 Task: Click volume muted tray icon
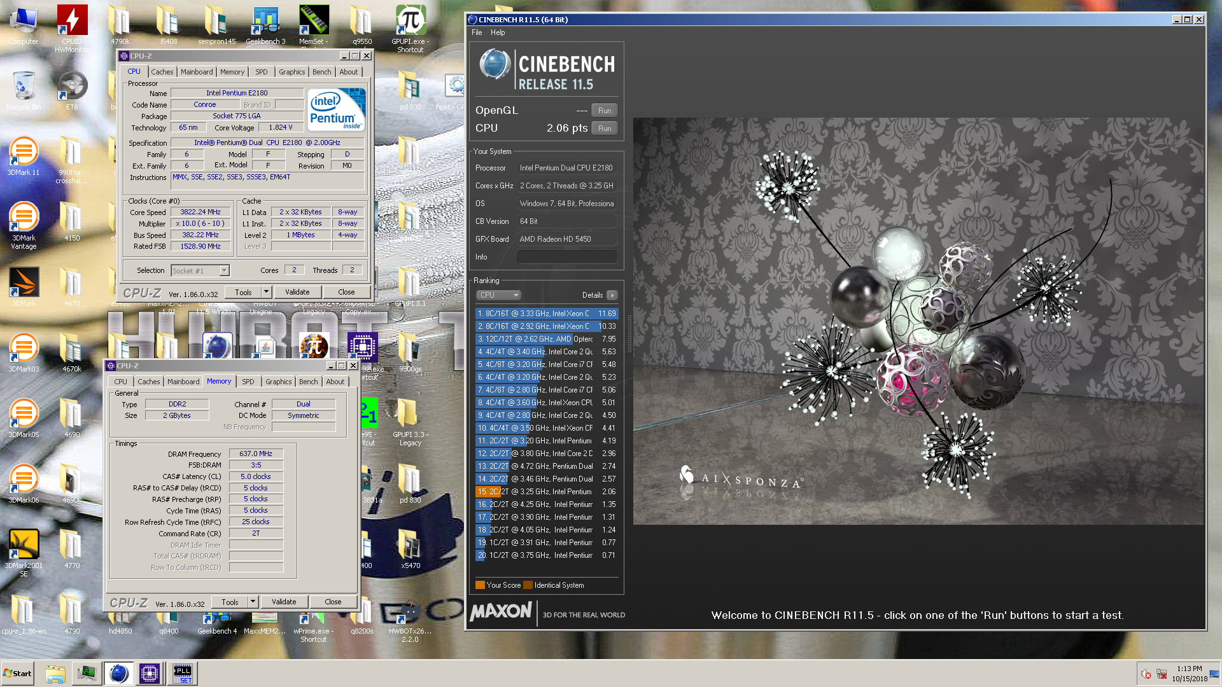click(x=1146, y=674)
